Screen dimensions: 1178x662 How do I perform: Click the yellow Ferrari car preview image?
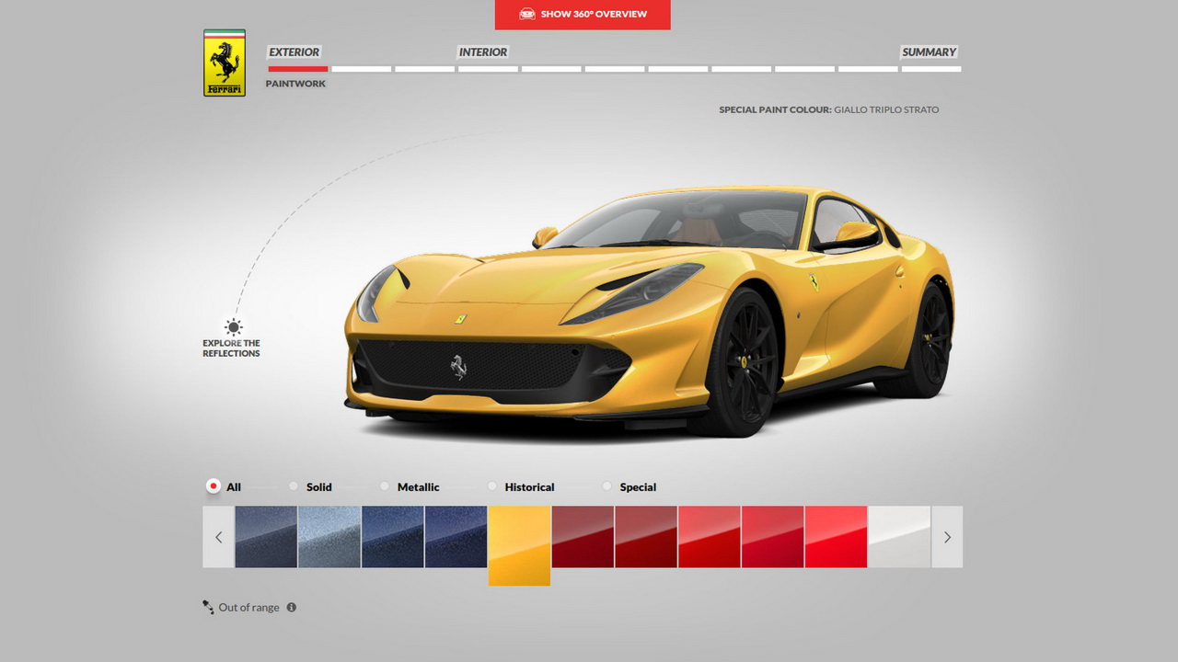pyautogui.click(x=649, y=311)
